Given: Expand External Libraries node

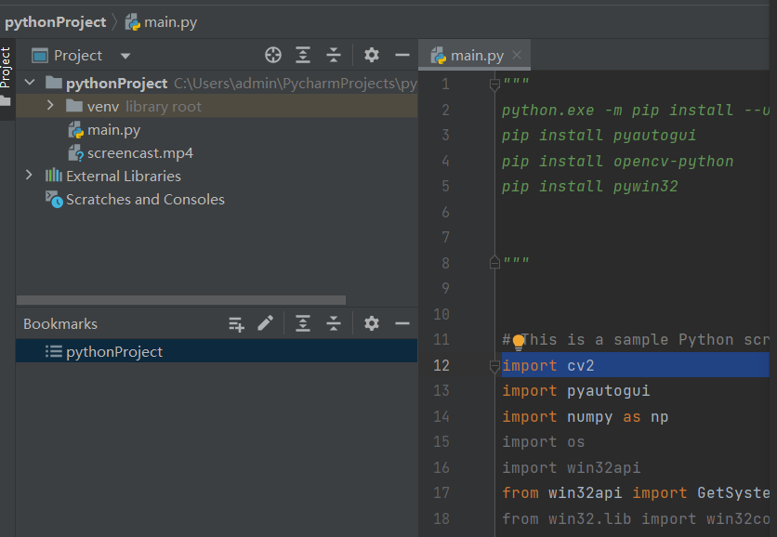Looking at the screenshot, I should coord(29,176).
